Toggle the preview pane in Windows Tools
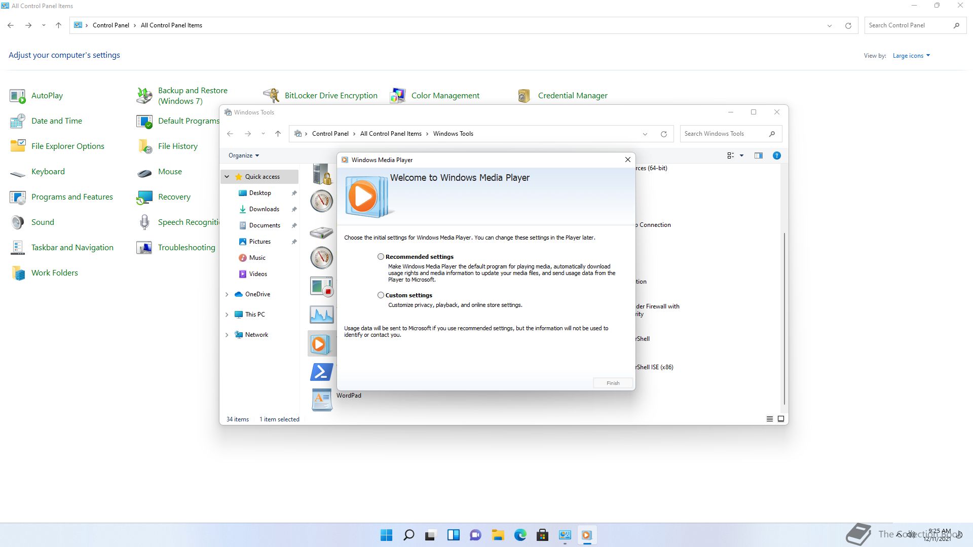 coord(758,155)
